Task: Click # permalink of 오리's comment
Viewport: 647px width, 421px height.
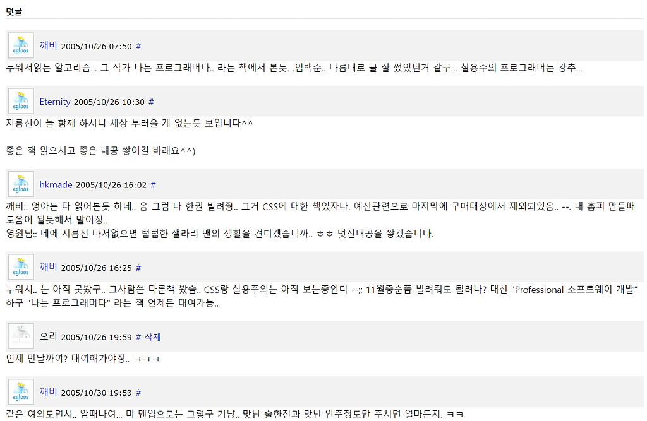Action: coord(138,337)
